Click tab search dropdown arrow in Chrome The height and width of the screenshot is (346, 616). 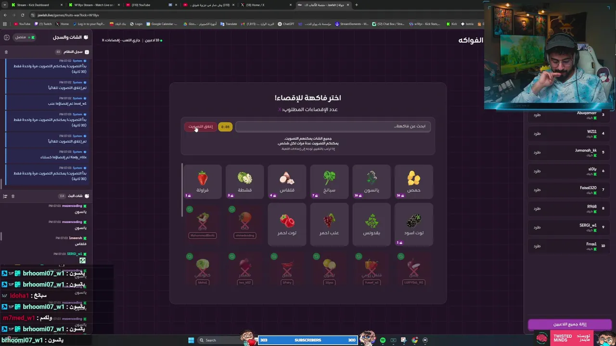pyautogui.click(x=4, y=5)
